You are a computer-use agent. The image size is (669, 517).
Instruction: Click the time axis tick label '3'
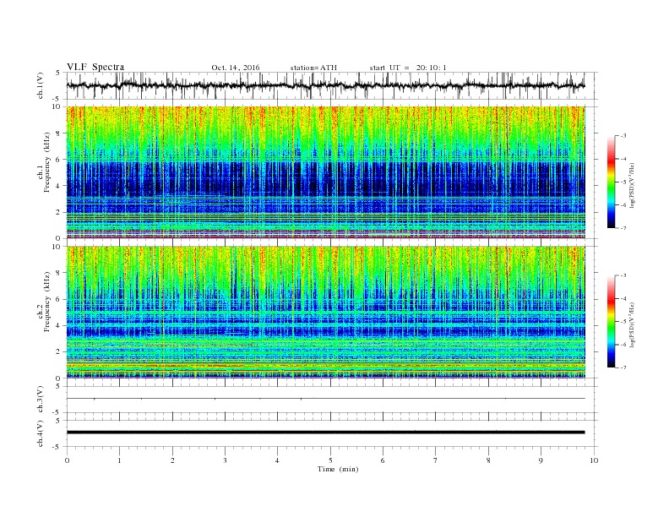(225, 460)
